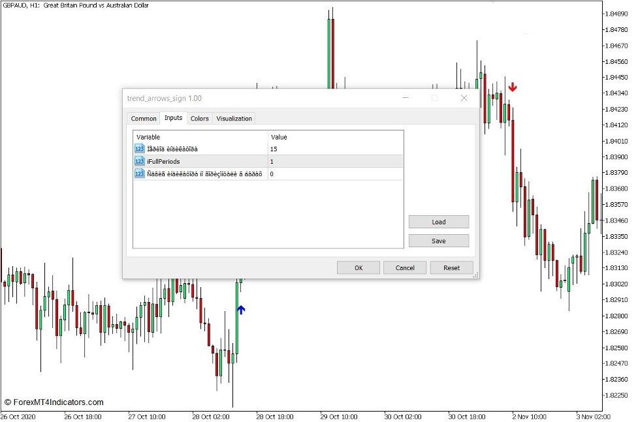
Task: Minimize the trend_arrows_sign dialog window
Action: point(406,98)
